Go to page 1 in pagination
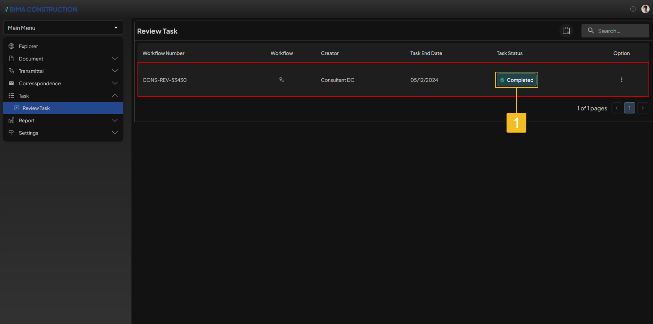The height and width of the screenshot is (324, 653). coord(629,108)
